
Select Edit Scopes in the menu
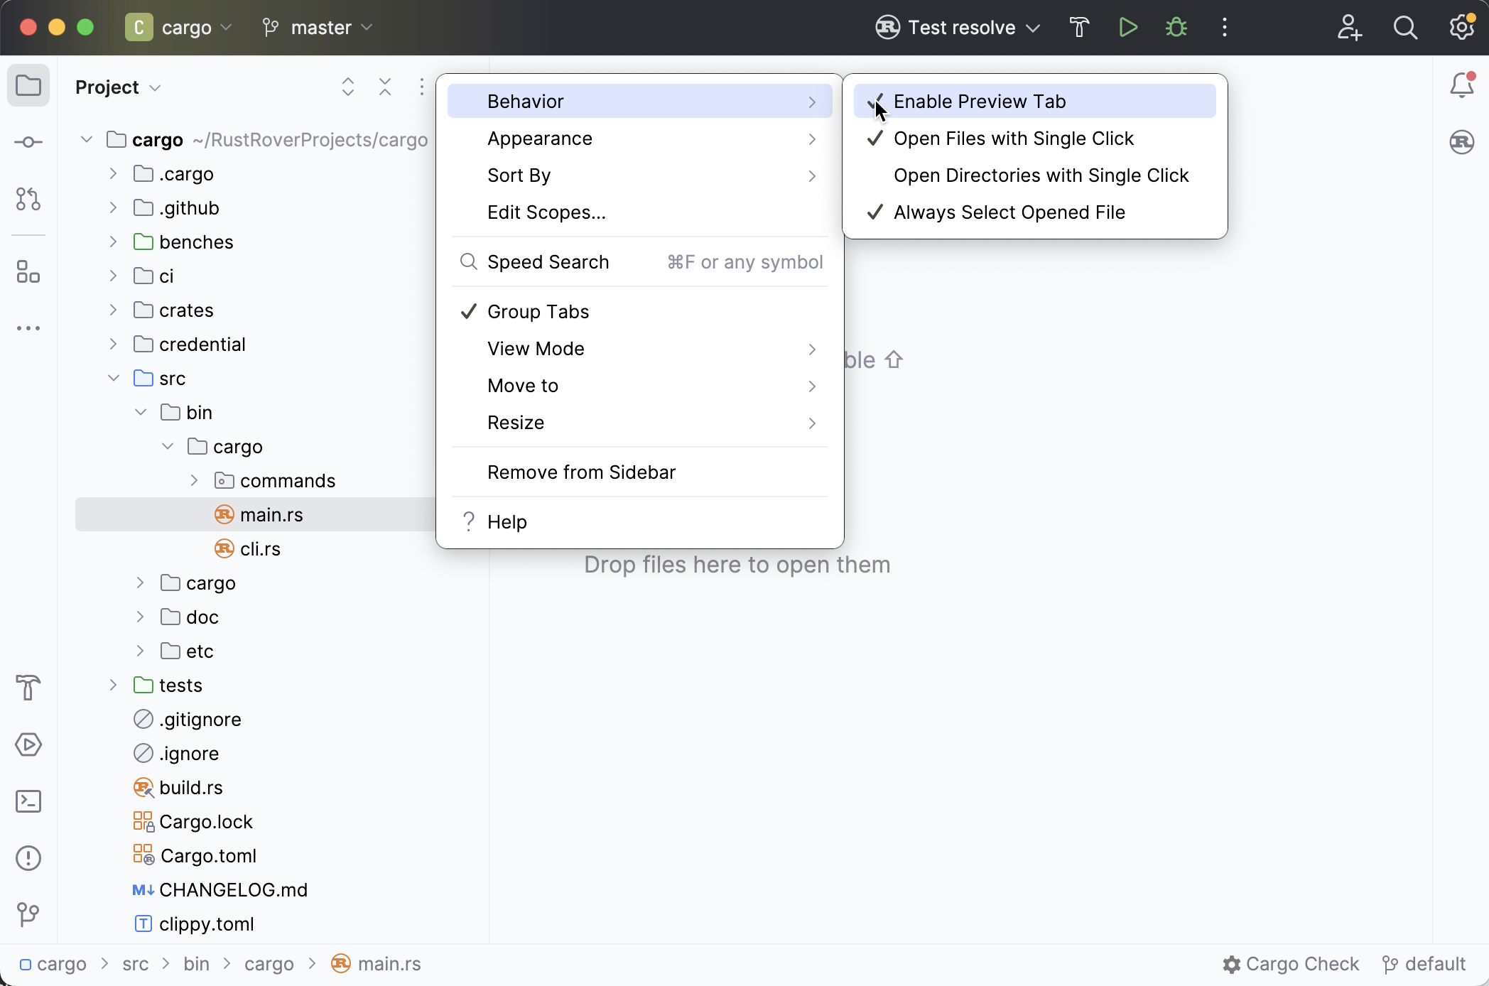coord(546,212)
